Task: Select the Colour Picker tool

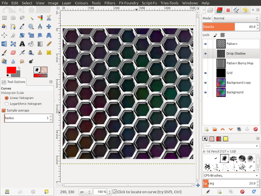Action: (x=22, y=26)
